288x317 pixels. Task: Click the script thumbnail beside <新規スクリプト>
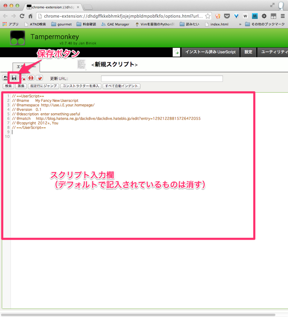coord(82,64)
